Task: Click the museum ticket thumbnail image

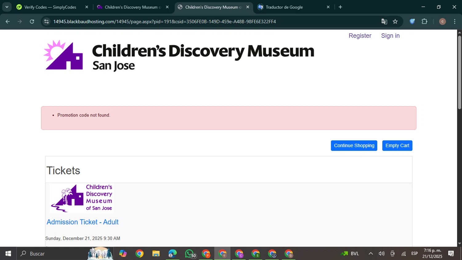Action: (82, 198)
